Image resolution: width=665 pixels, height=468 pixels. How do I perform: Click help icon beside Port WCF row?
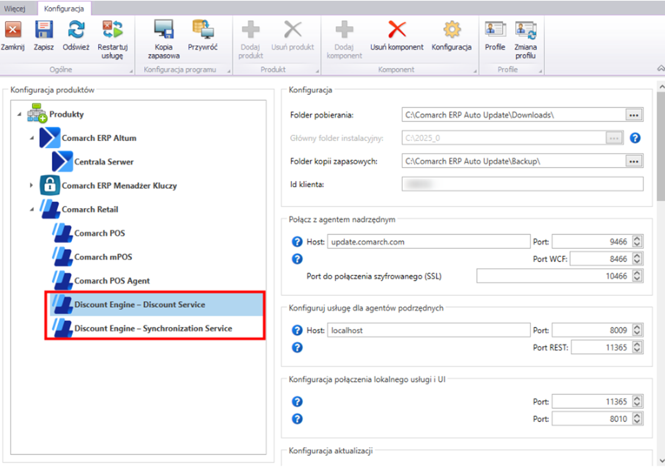pos(297,259)
